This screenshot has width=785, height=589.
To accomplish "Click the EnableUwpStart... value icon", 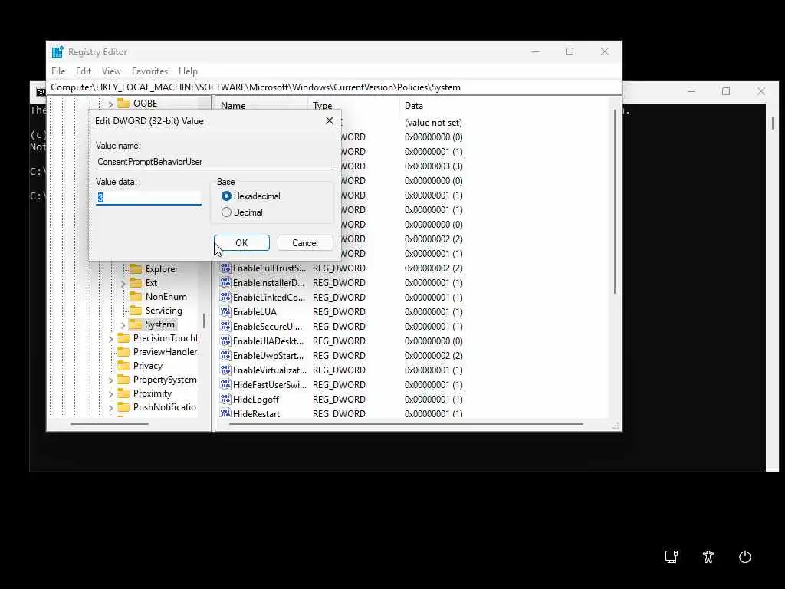I will (x=225, y=356).
